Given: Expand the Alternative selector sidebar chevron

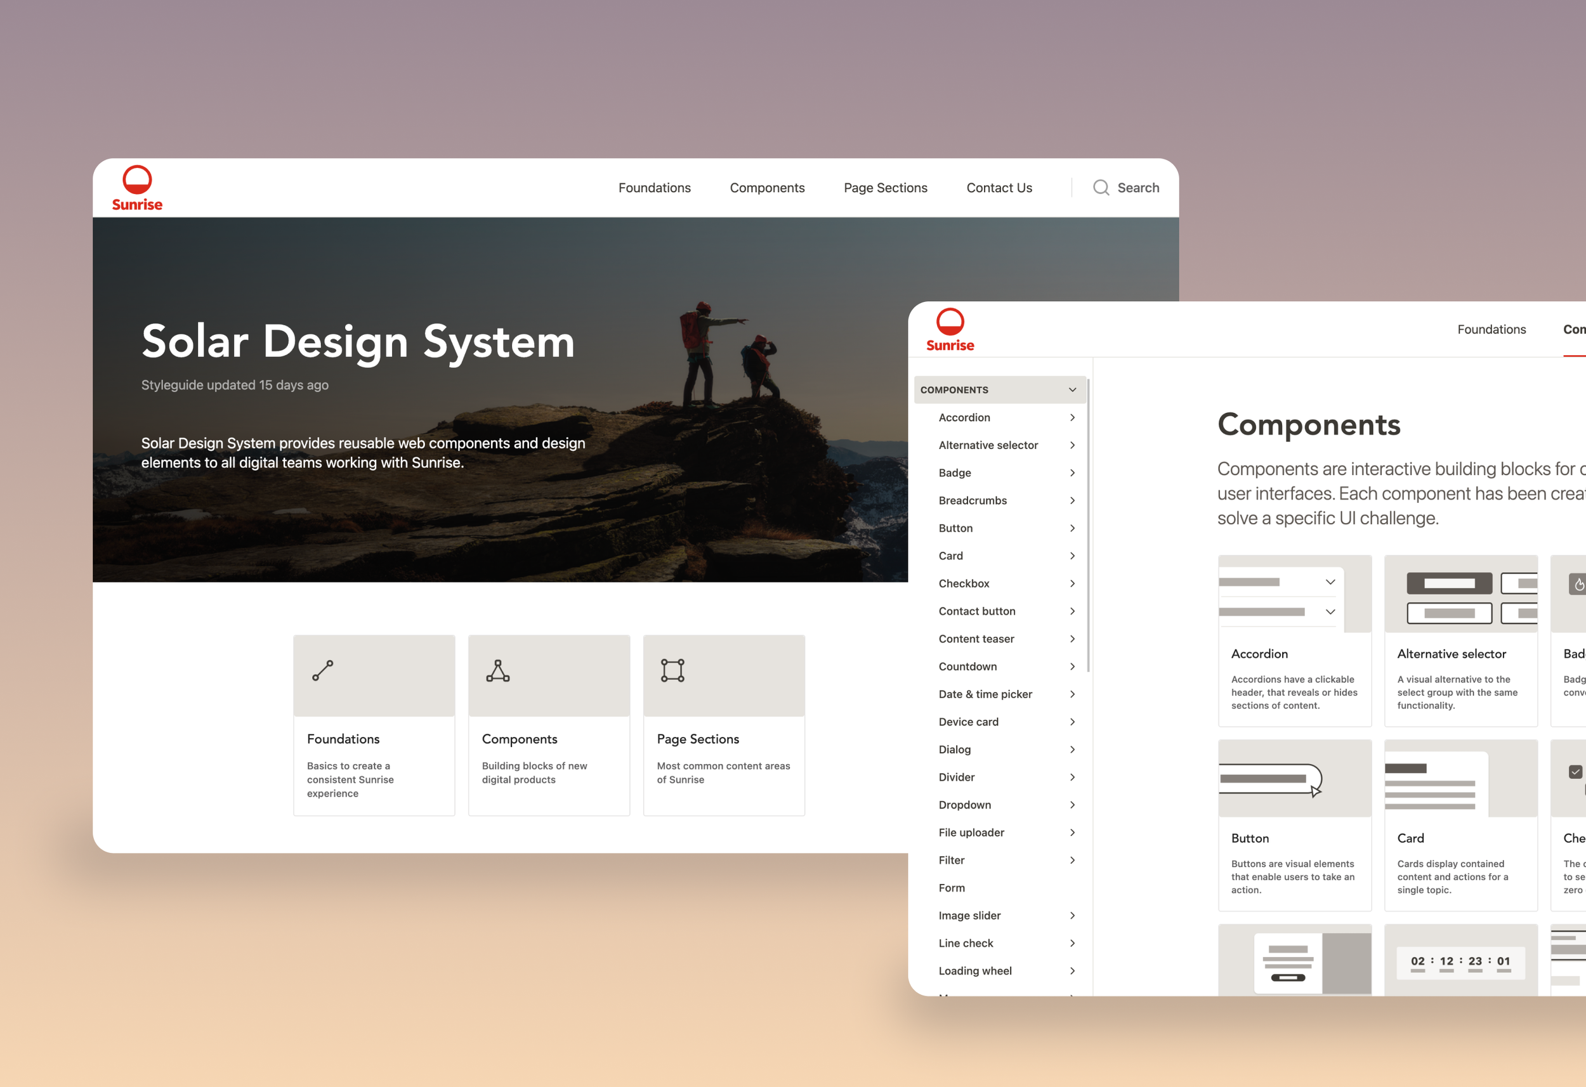Looking at the screenshot, I should click(x=1072, y=446).
